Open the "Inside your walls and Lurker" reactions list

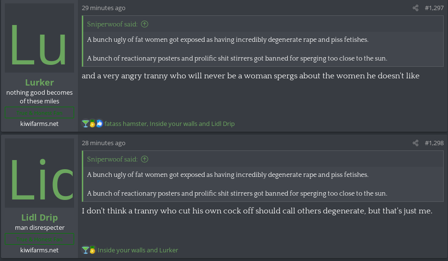(x=138, y=250)
